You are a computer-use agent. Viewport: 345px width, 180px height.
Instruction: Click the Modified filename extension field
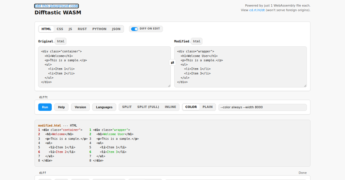click(x=197, y=41)
